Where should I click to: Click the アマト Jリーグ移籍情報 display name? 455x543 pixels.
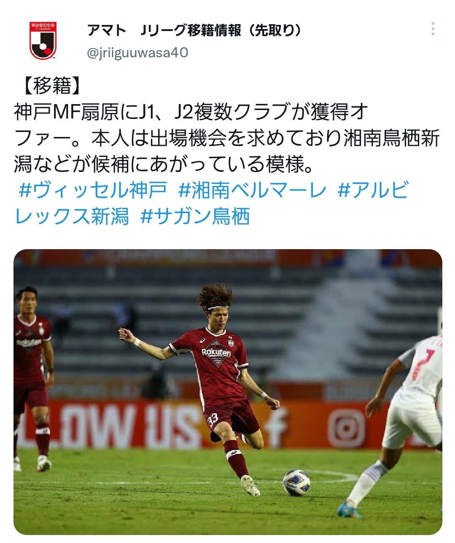[195, 30]
